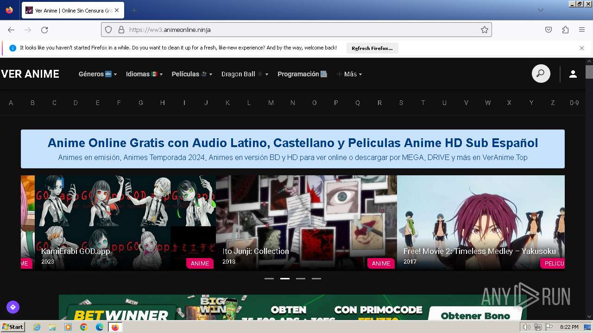Open the Ito Junji: Collection slide
The image size is (593, 333).
click(x=306, y=223)
